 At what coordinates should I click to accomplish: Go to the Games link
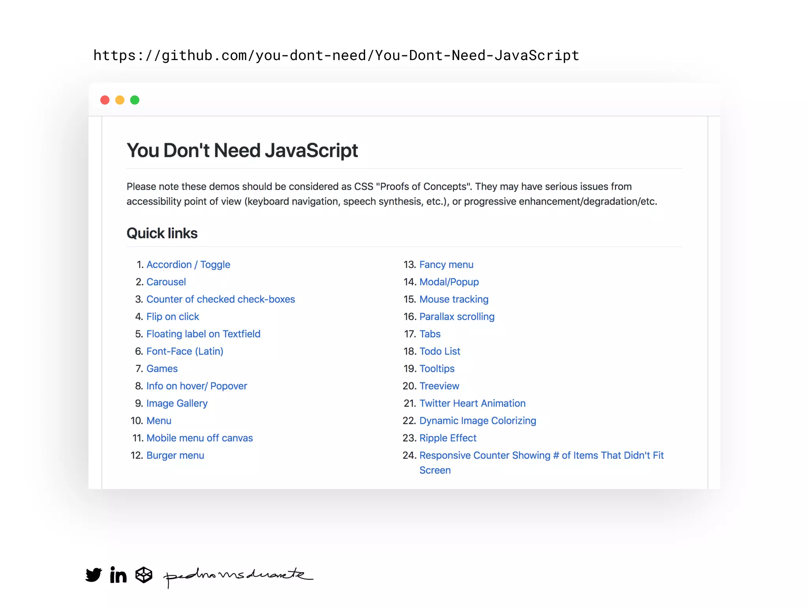pyautogui.click(x=162, y=369)
